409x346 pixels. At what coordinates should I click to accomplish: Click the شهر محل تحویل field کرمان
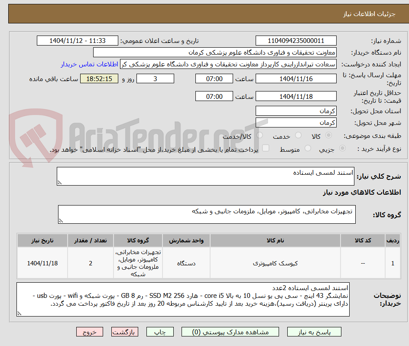296,123
